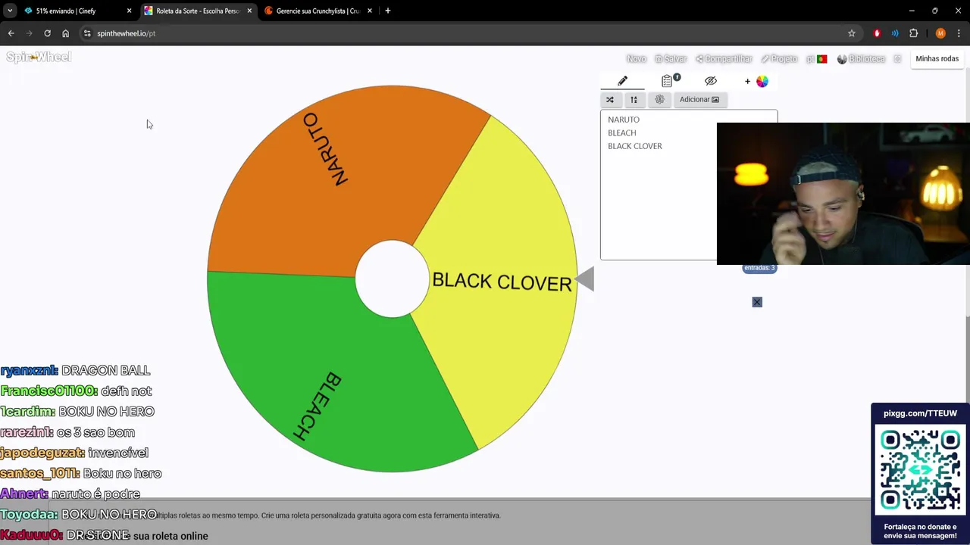970x545 pixels.
Task: Close the ad with the X button
Action: click(756, 302)
